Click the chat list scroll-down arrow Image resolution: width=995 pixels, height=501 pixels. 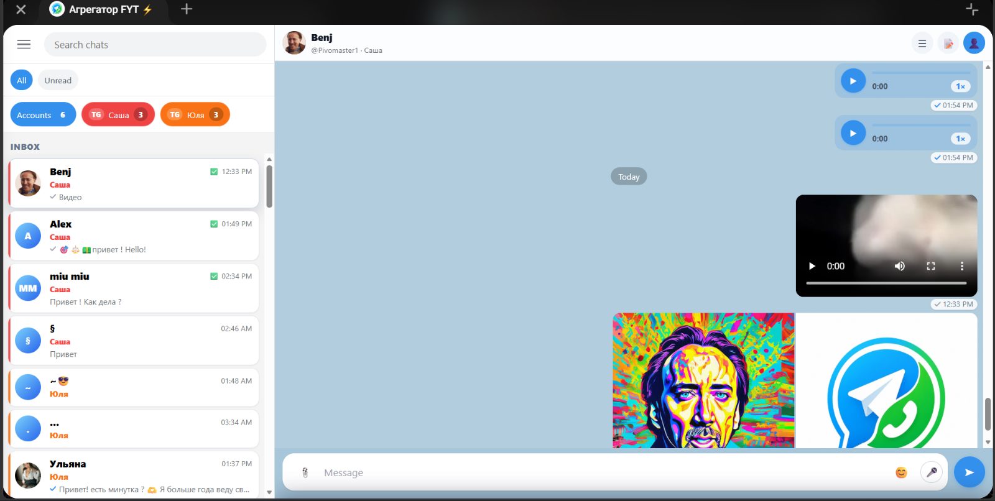pos(269,492)
